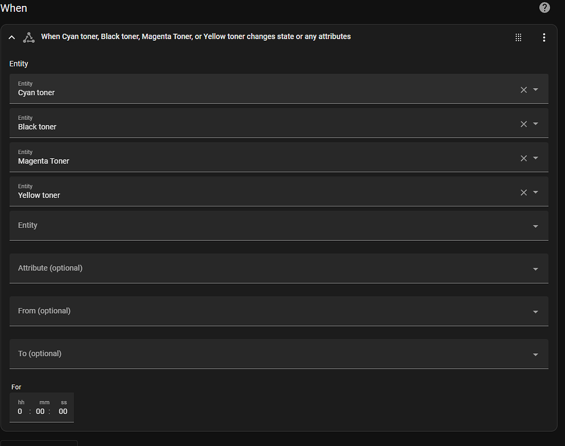Open the Attribute (optional) dropdown
This screenshot has width=565, height=446.
pos(279,269)
